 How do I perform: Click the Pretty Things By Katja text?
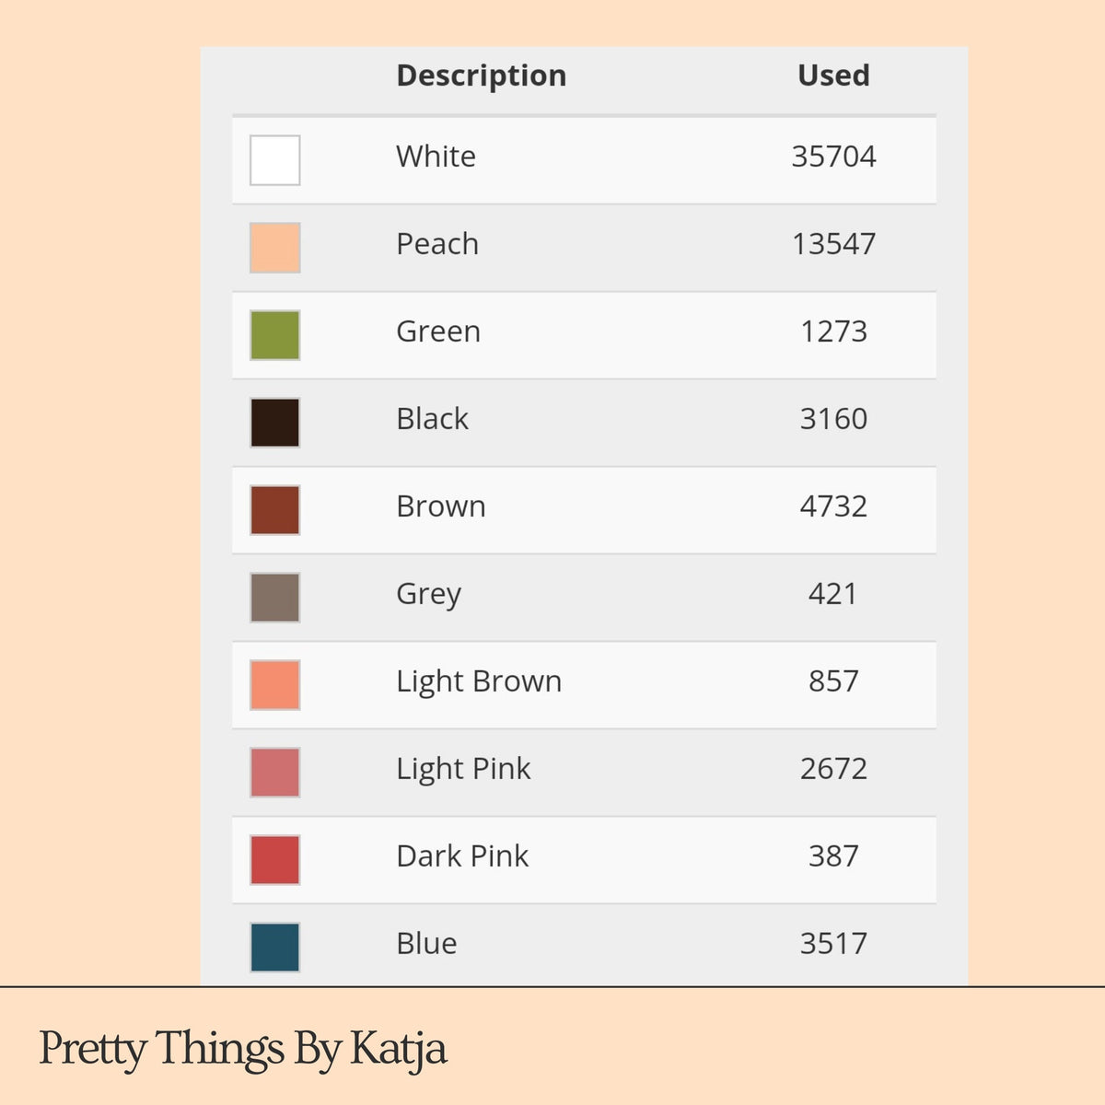click(243, 1049)
